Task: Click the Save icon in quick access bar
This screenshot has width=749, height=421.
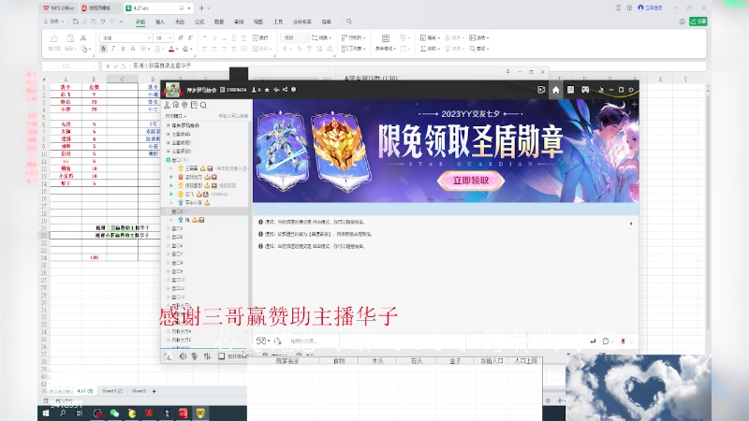Action: coord(76,22)
